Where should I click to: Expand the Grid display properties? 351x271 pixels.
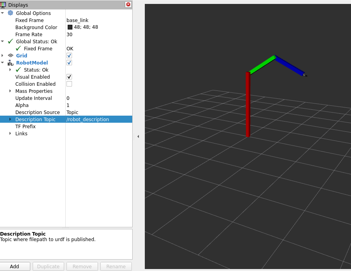[x=2, y=55]
